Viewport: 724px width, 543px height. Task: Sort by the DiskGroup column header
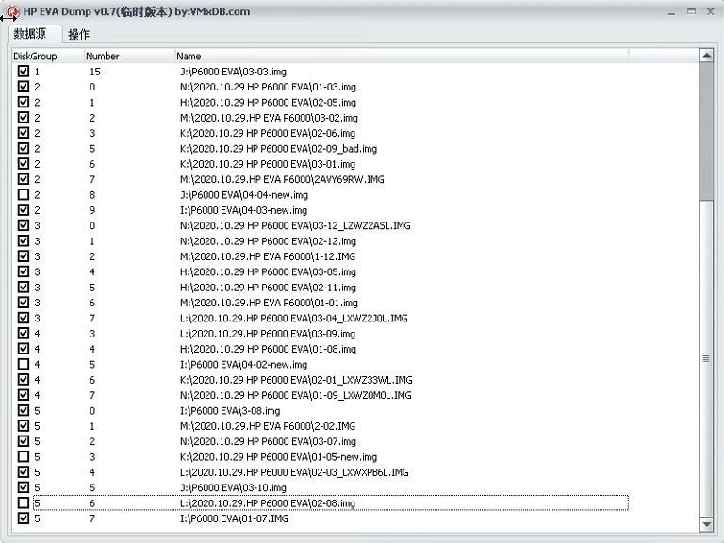[x=48, y=56]
